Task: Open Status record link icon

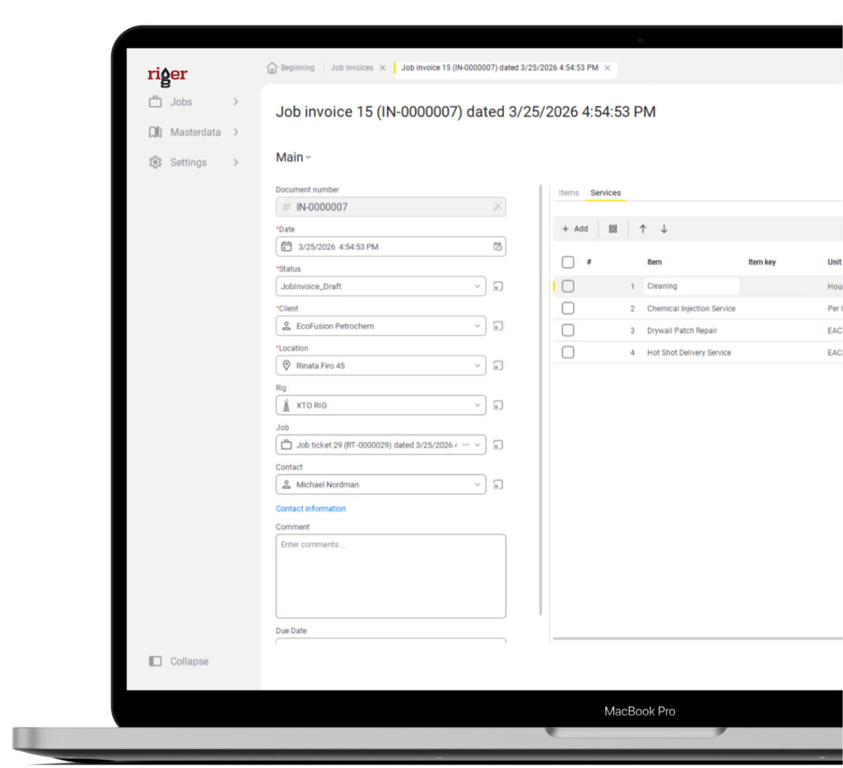Action: (498, 286)
